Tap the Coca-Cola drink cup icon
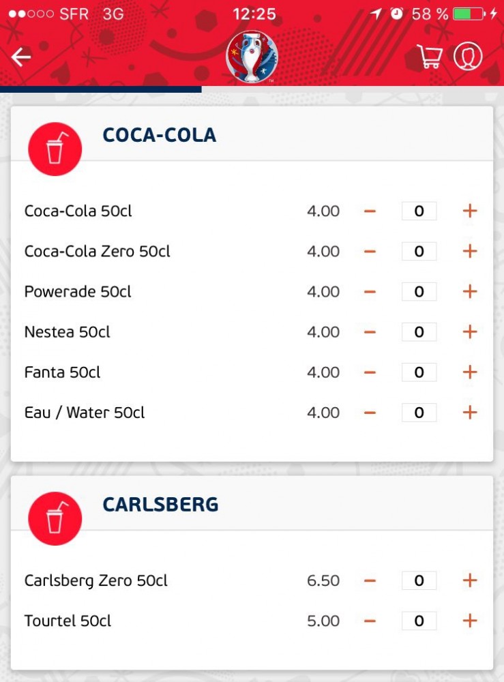Viewport: 504px width, 682px height. (55, 149)
